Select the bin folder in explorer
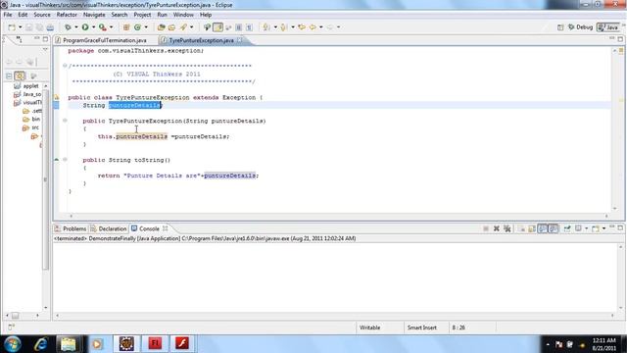 pos(32,120)
